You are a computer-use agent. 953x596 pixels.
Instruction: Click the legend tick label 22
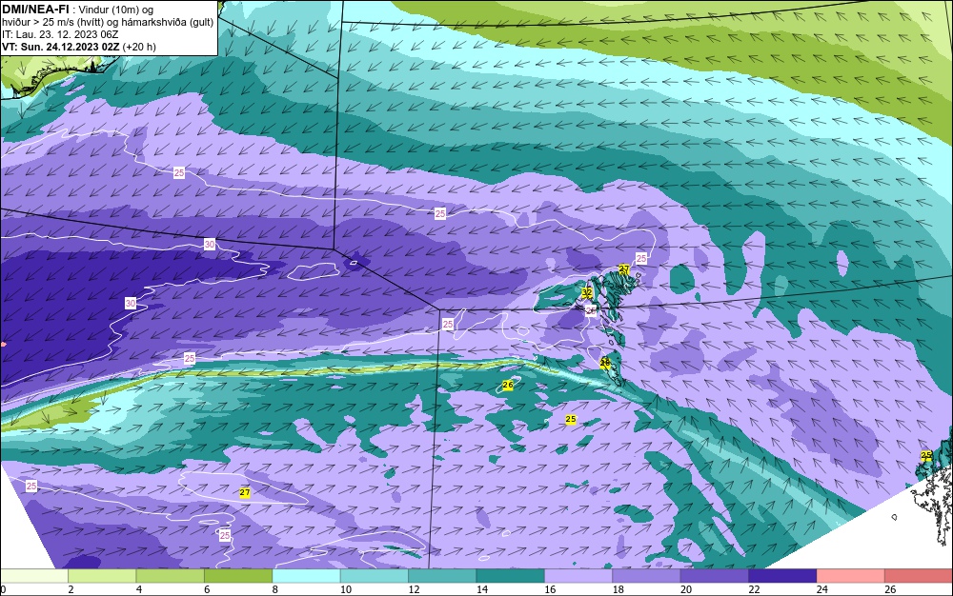coord(754,589)
